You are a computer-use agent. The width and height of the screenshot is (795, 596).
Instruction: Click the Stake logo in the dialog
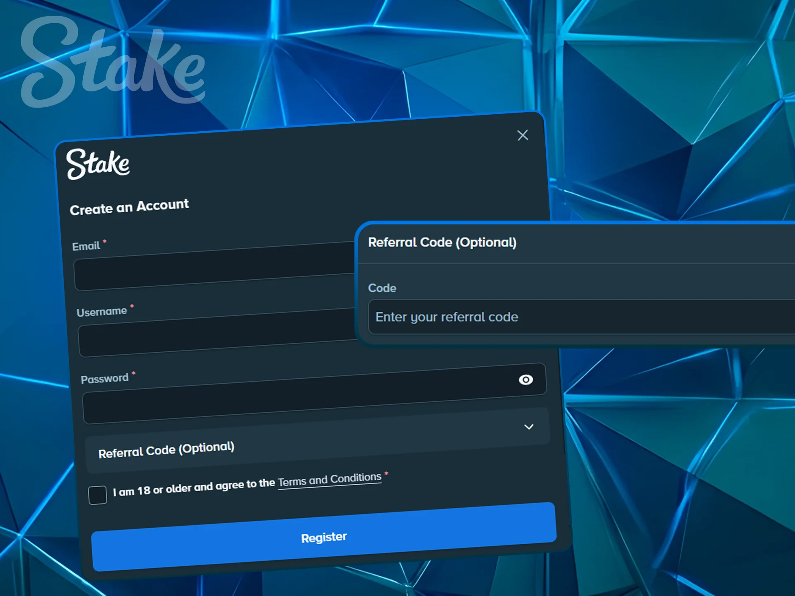coord(98,164)
